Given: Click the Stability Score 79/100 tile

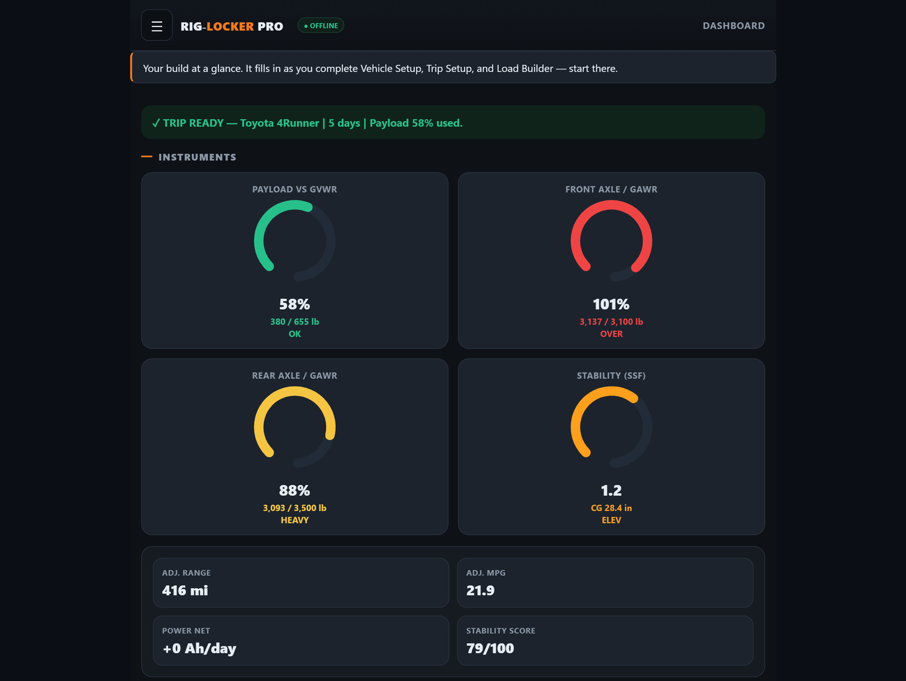Looking at the screenshot, I should click(605, 641).
